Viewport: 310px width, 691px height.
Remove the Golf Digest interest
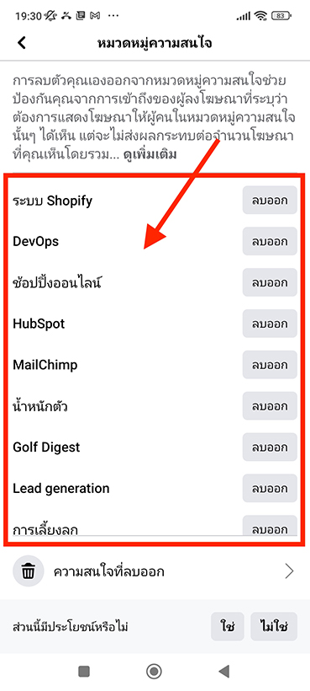pos(270,447)
